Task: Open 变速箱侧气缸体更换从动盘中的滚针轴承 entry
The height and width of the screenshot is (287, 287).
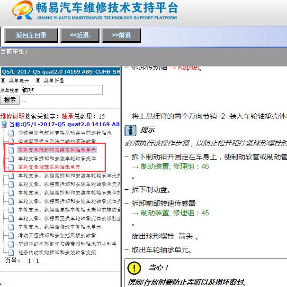Action: (65, 133)
